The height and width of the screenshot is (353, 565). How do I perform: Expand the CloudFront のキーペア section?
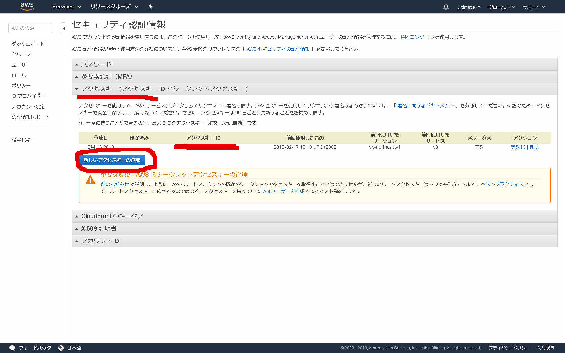(x=314, y=216)
